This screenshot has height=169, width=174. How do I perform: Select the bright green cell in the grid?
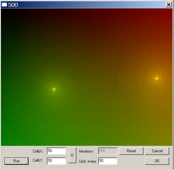coord(54,89)
